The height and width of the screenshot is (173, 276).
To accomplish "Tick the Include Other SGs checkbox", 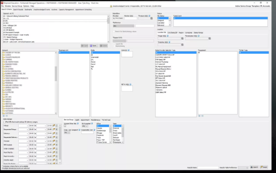I will click(x=65, y=126).
